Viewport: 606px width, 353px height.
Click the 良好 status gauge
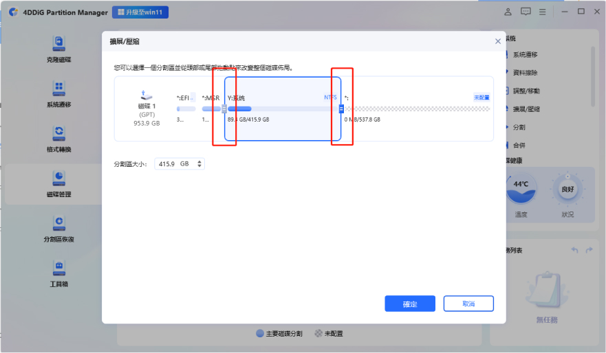tap(567, 189)
